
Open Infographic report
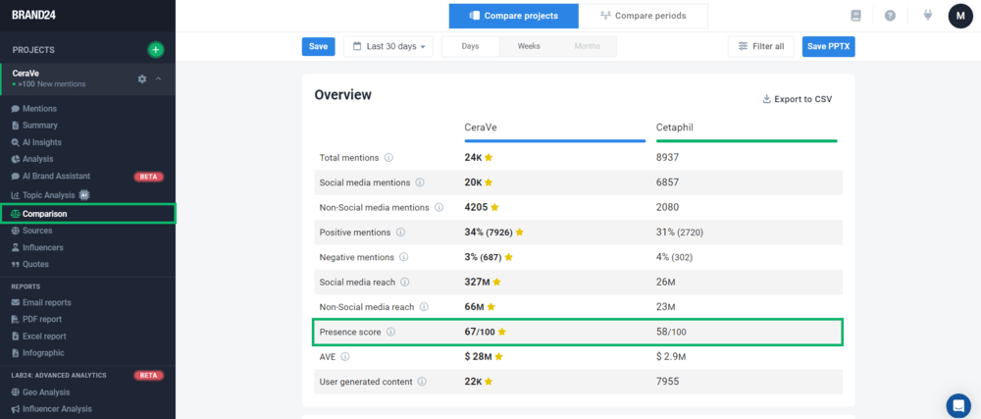coord(43,352)
